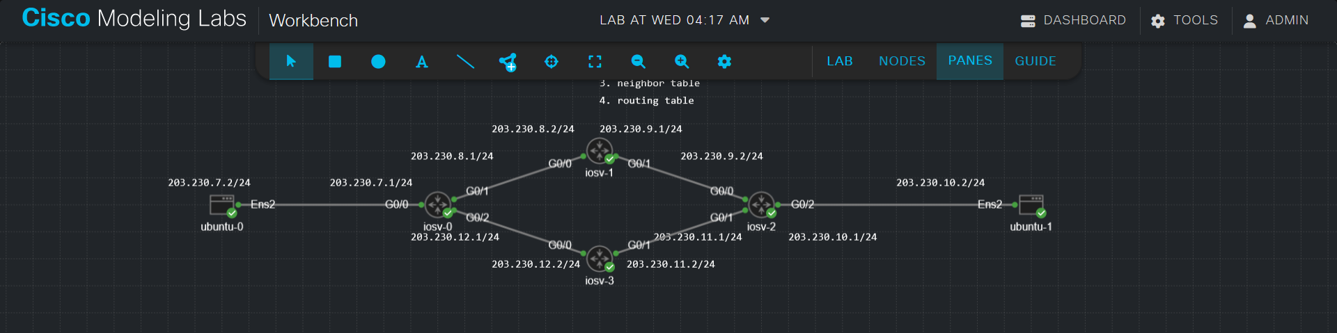The height and width of the screenshot is (333, 1337).
Task: Select the pointer selection tool
Action: click(291, 61)
